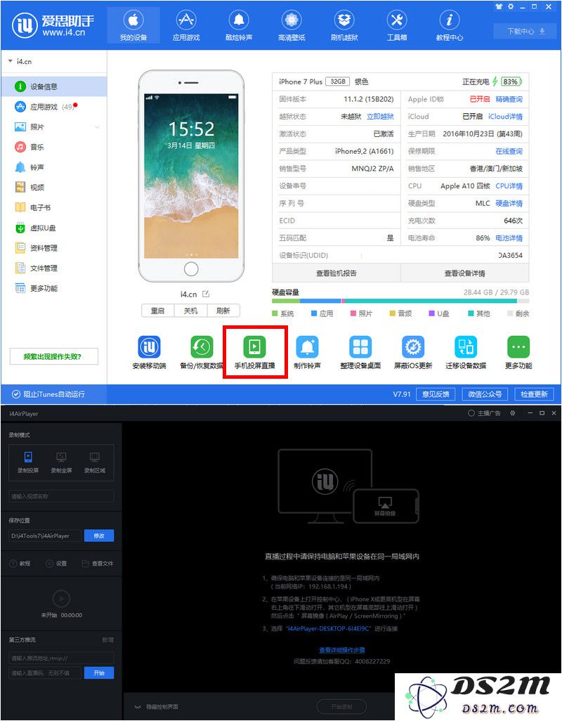Open 屏蔽iOS更新 block update shortcut
Viewport: 562px width, 721px height.
coord(413,353)
